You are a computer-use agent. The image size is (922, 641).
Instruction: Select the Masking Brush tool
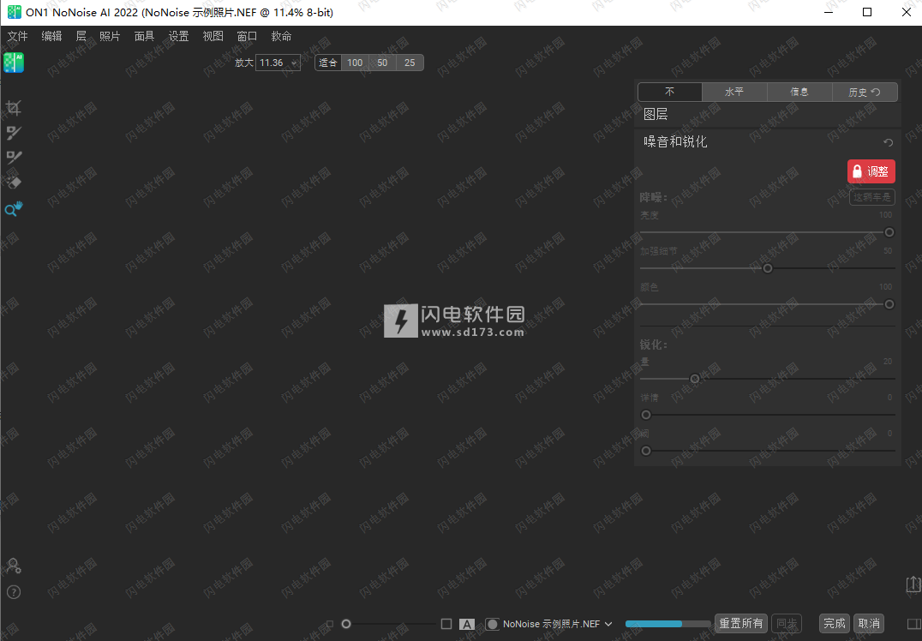click(x=14, y=133)
